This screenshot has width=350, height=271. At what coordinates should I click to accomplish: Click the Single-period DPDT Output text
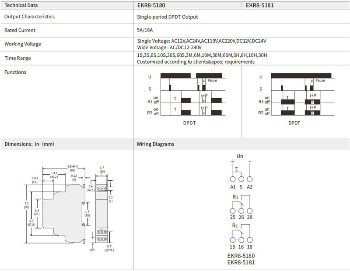point(168,17)
